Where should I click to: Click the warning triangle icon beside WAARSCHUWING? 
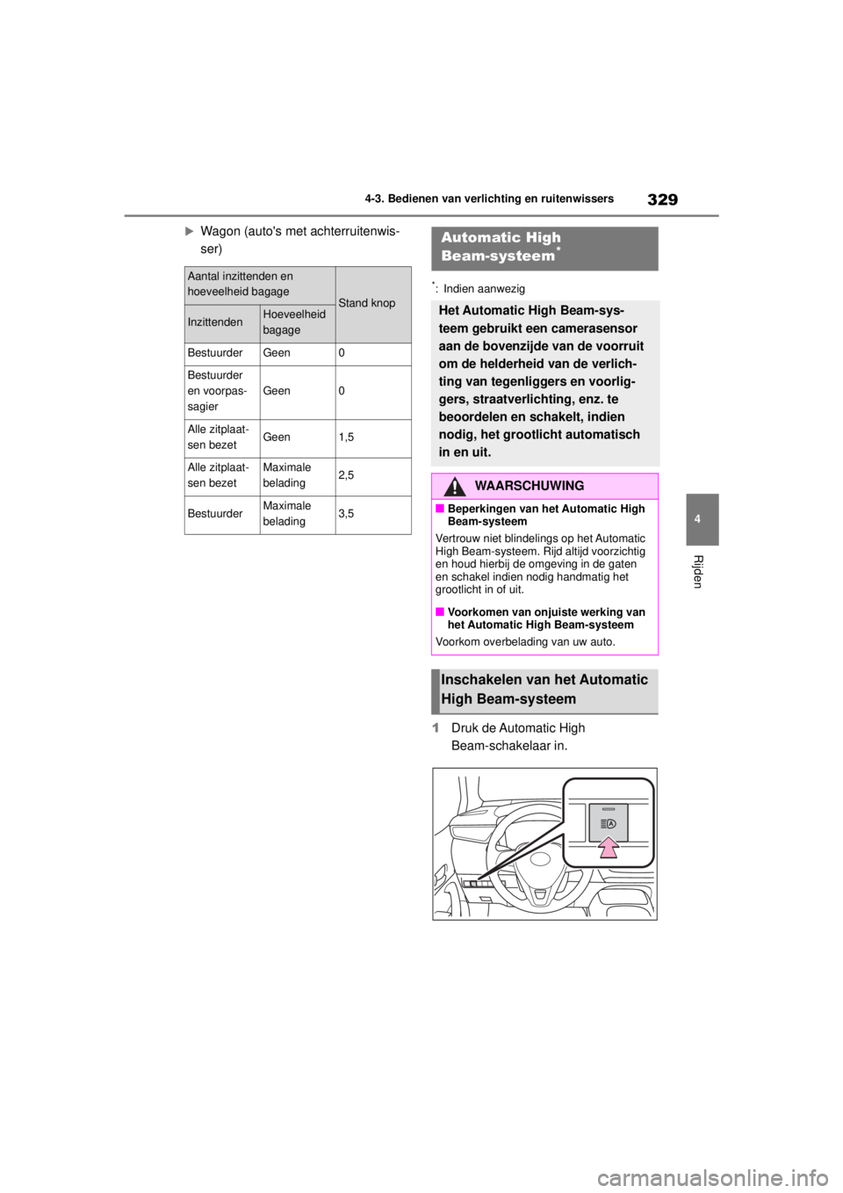(x=454, y=486)
